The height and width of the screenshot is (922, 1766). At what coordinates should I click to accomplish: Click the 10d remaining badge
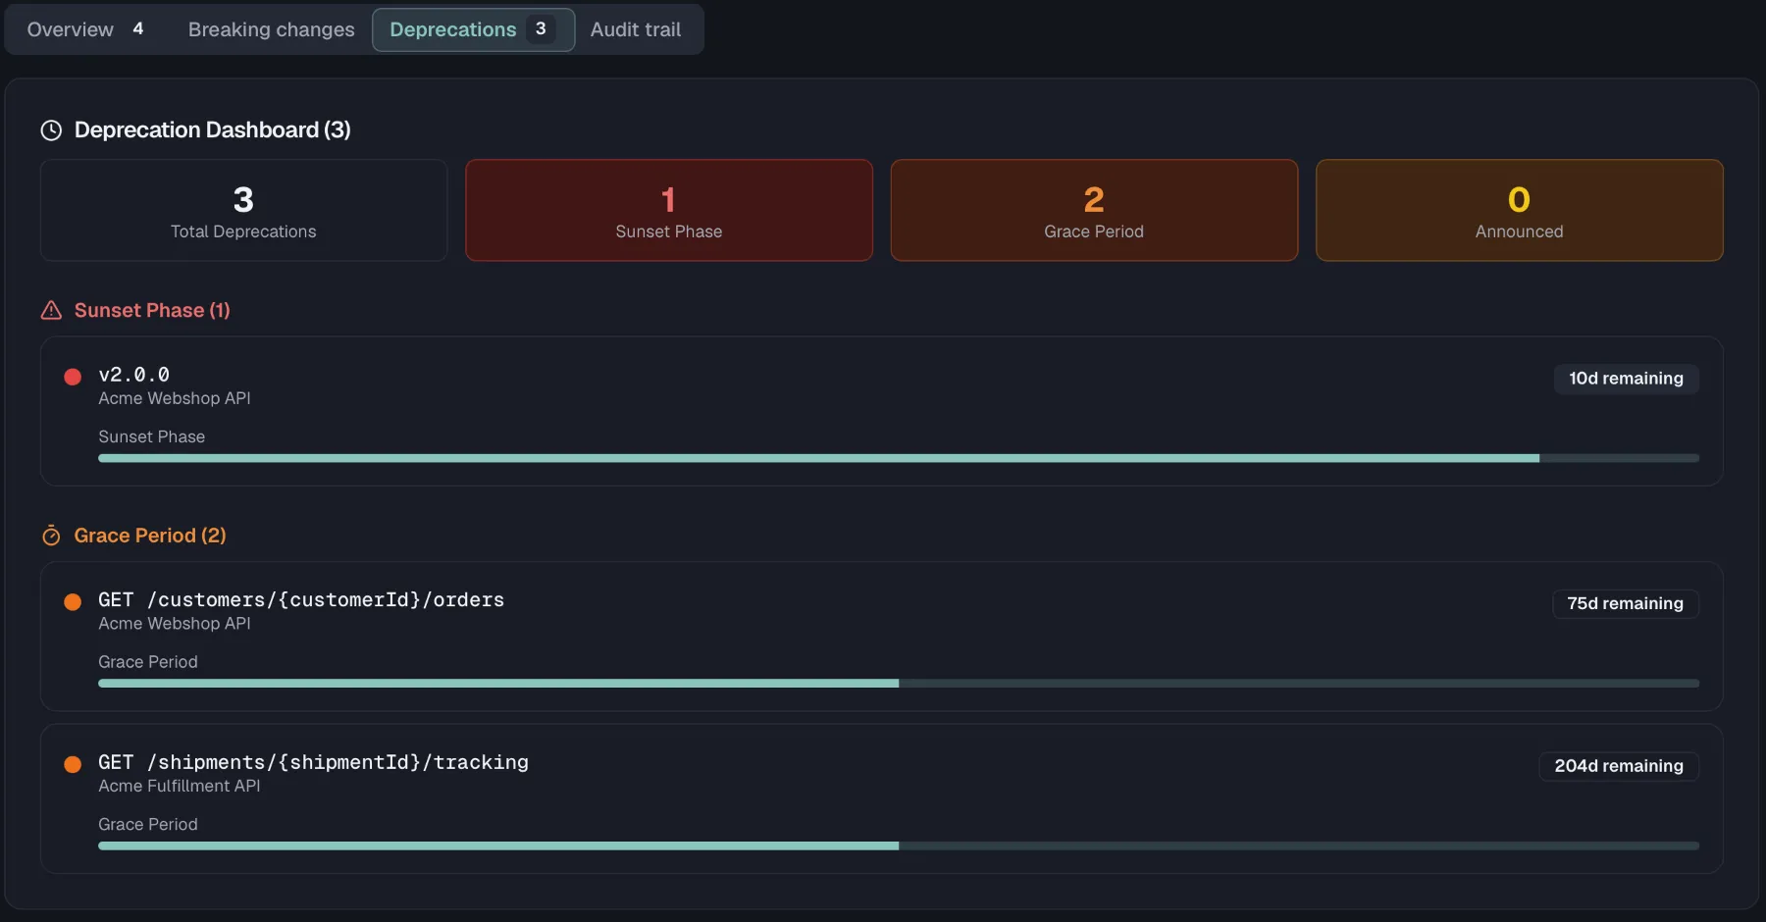[1626, 379]
